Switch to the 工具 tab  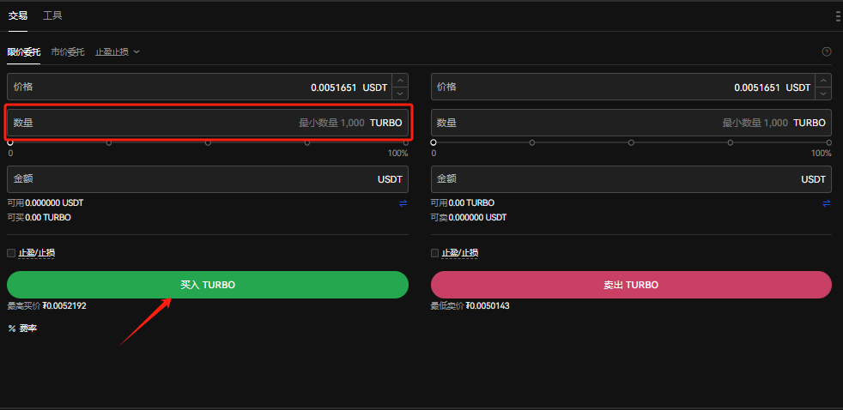pyautogui.click(x=52, y=15)
